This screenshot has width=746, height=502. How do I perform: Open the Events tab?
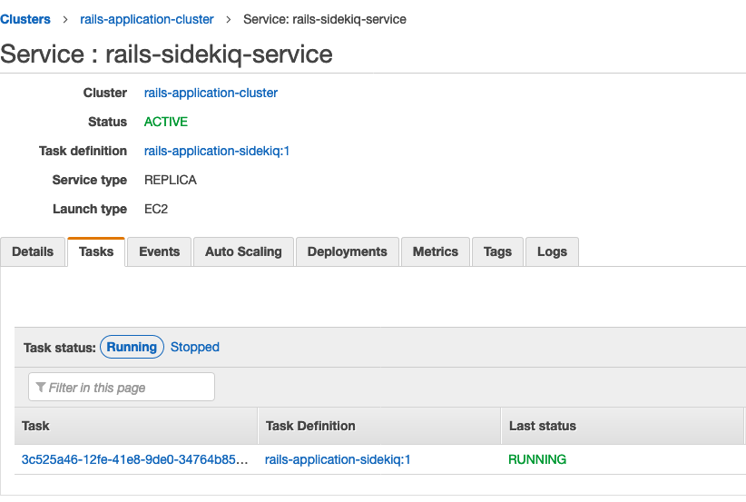coord(160,251)
